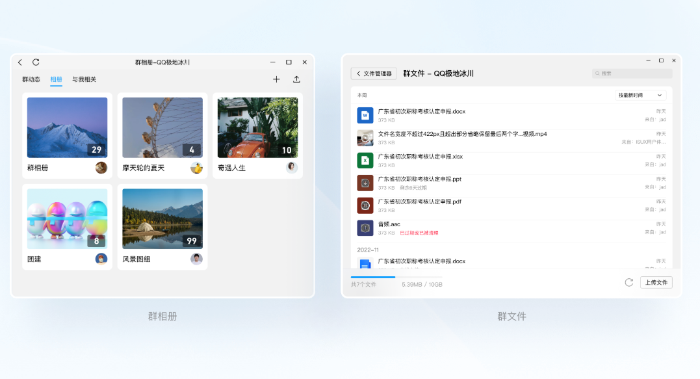Select 广东省初次职称考核认定申报.ppt file name
Image resolution: width=700 pixels, height=379 pixels.
tap(420, 179)
